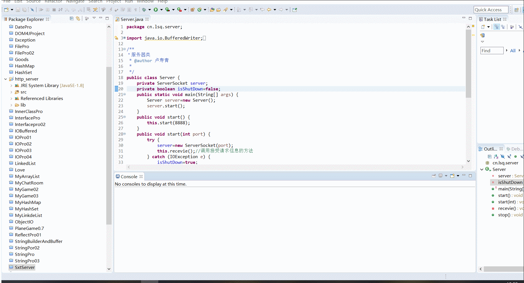Viewport: 524px width, 283px height.
Task: Click the Open Type icon in toolbar
Action: (212, 10)
